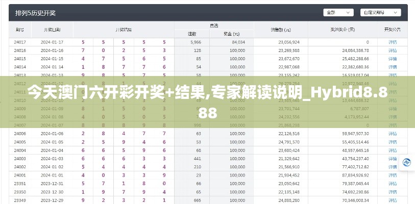Click the 排列5历史开奖 panel title
The image size is (415, 204).
tap(36, 12)
